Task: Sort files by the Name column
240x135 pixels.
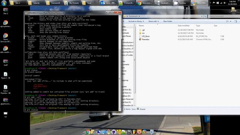Action: click(141, 26)
